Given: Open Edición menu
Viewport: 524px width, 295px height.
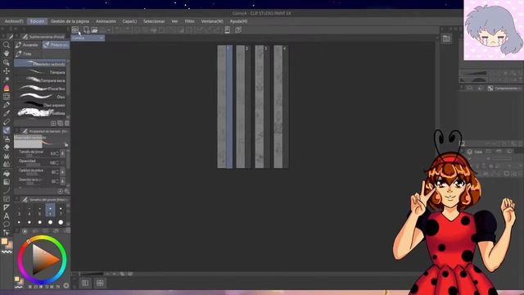Looking at the screenshot, I should tap(37, 21).
